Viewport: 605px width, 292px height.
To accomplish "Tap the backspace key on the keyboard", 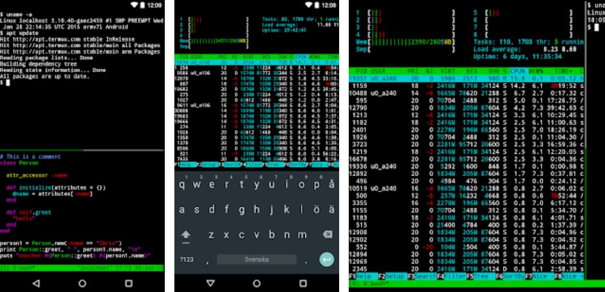I will [x=328, y=234].
